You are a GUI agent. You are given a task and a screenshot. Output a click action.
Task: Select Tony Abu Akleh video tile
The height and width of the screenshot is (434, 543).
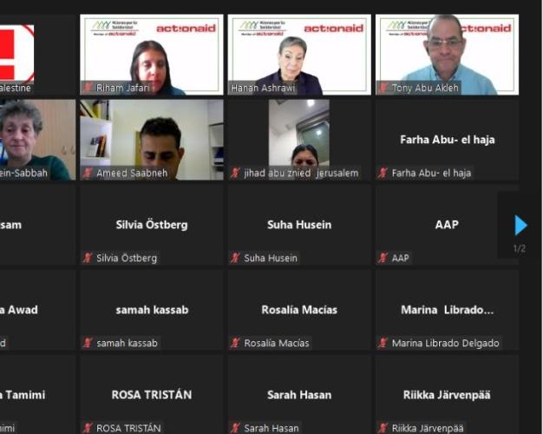[x=447, y=55]
